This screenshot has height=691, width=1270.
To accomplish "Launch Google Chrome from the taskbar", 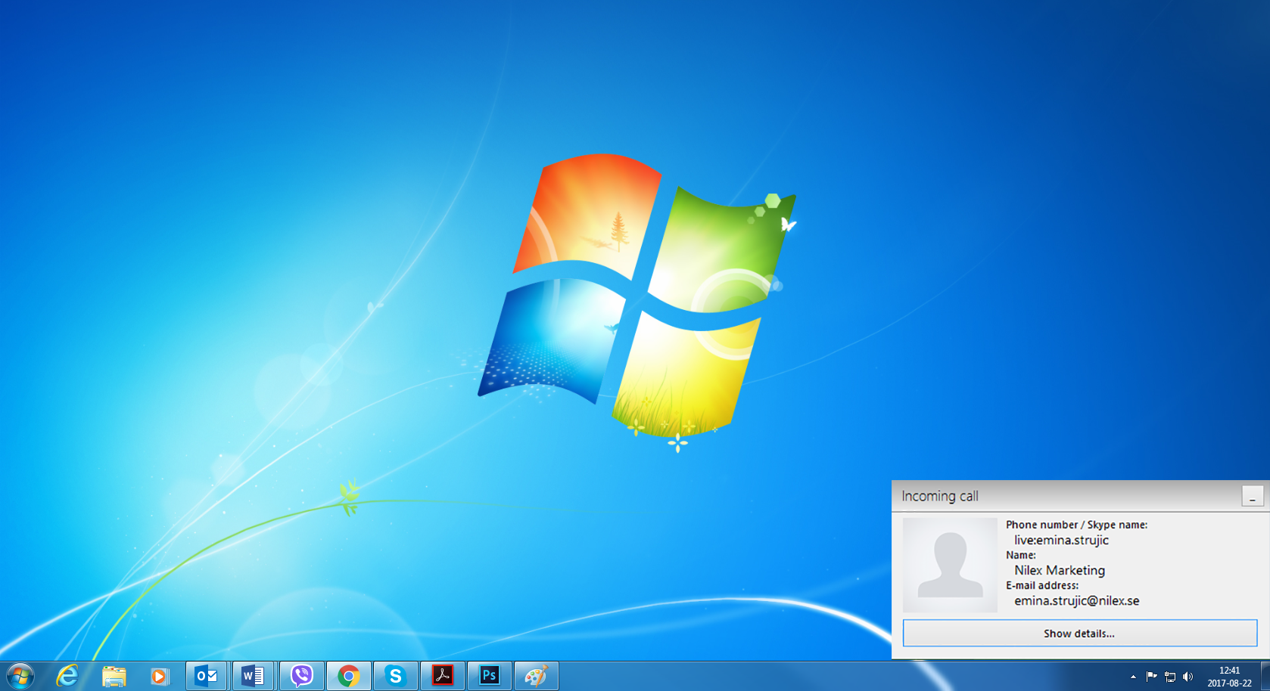I will pyautogui.click(x=348, y=675).
